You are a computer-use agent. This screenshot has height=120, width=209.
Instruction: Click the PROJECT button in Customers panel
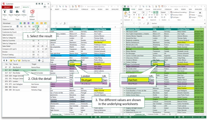click(x=7, y=7)
